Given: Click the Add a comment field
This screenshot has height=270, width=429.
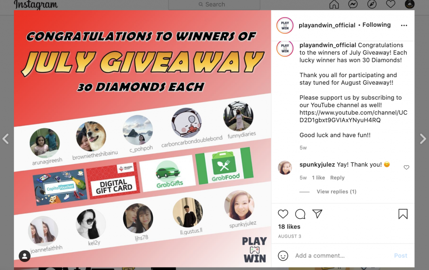Looking at the screenshot, I should click(342, 255).
